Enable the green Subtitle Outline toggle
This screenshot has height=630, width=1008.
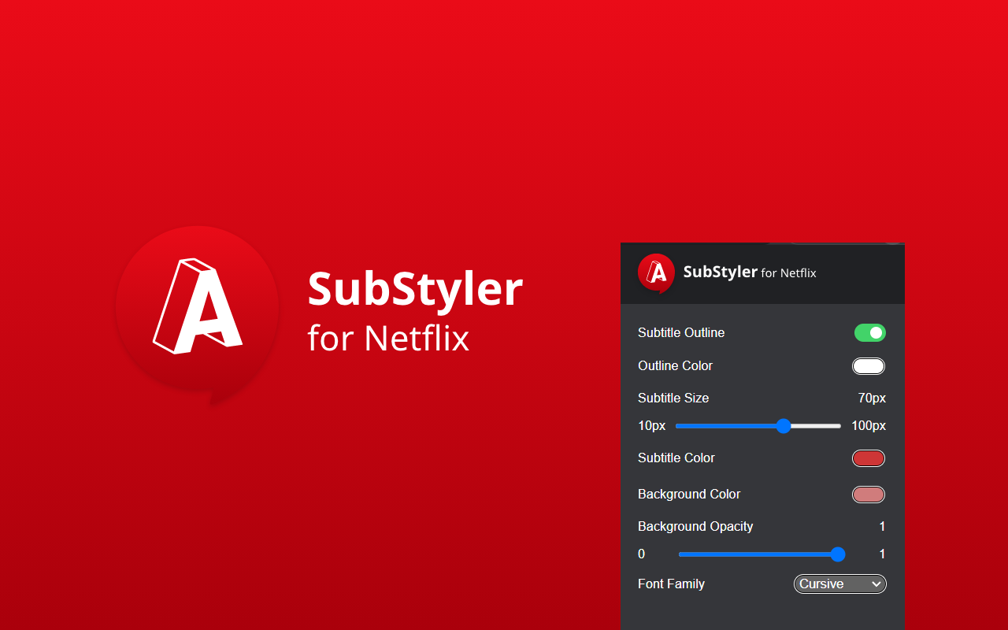[869, 332]
